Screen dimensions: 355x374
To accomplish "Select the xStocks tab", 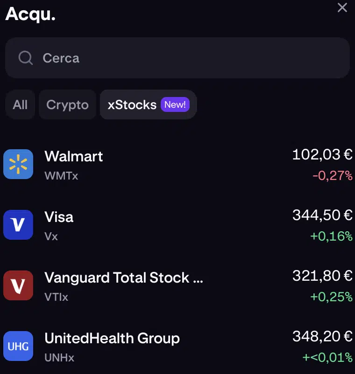I will (132, 104).
